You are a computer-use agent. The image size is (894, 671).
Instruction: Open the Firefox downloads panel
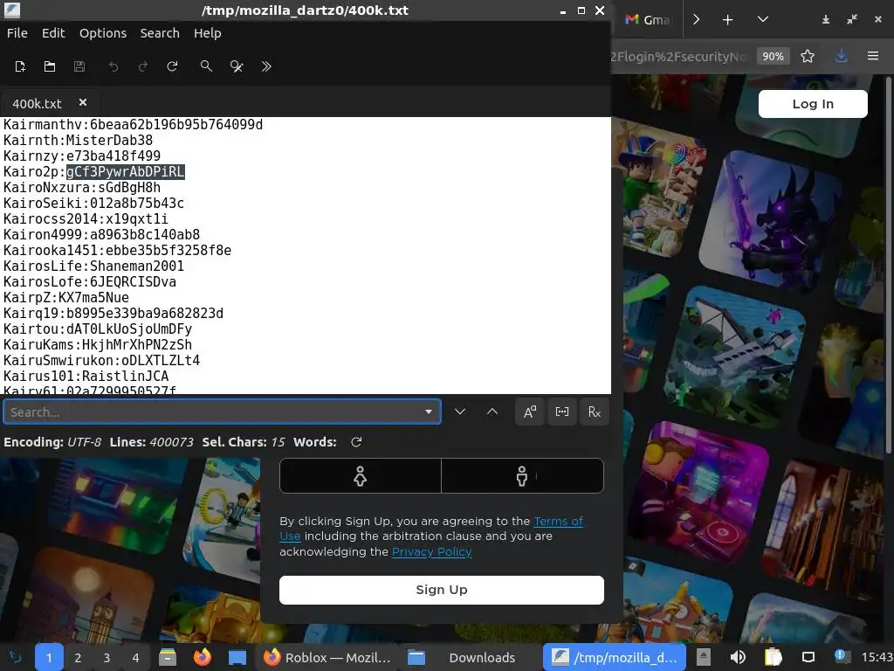point(841,56)
